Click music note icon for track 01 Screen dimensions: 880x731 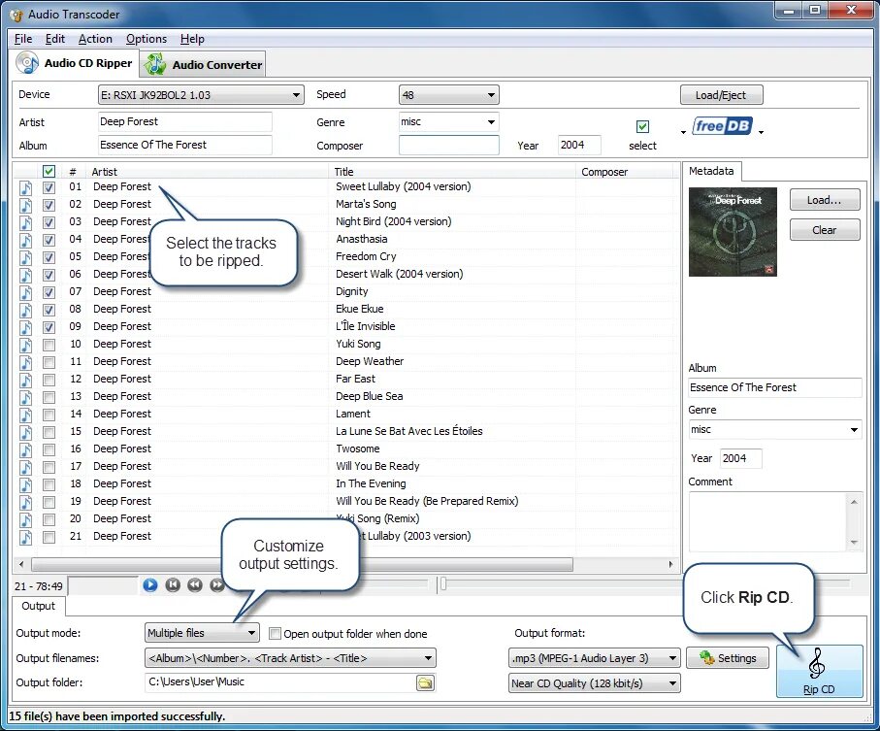[26, 187]
